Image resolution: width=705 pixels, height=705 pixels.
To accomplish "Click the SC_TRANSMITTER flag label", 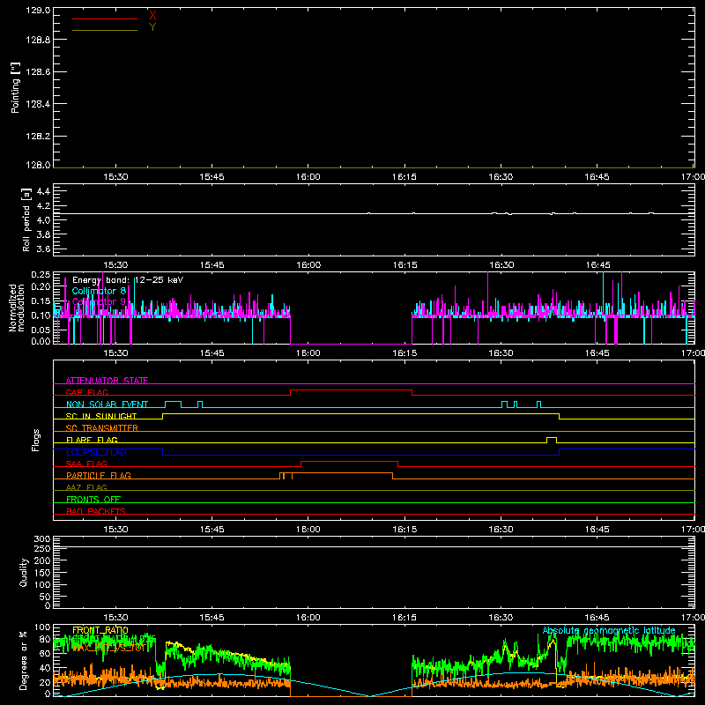I will pyautogui.click(x=102, y=428).
